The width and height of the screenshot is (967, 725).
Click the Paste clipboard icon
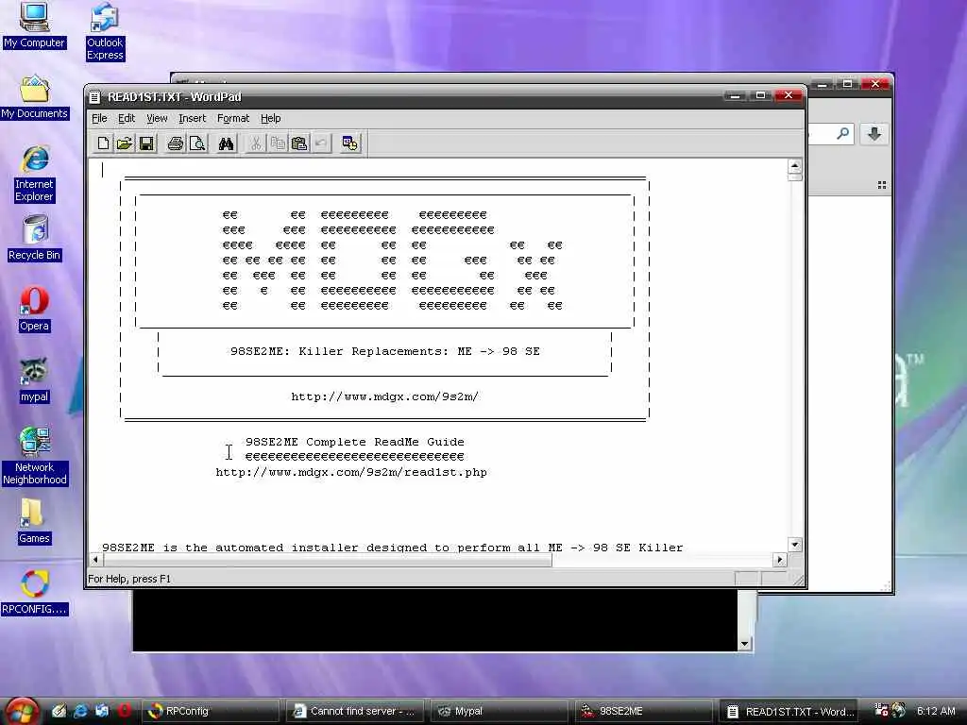[x=299, y=143]
